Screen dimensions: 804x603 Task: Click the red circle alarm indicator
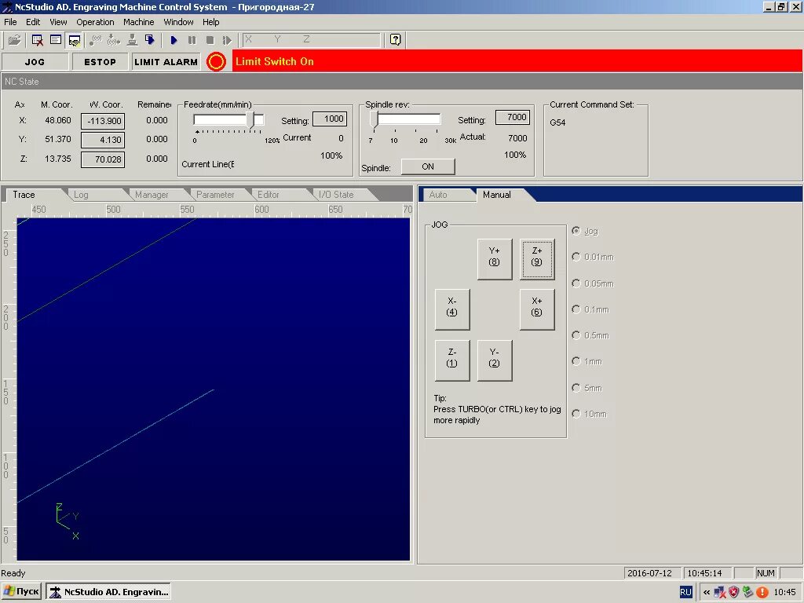coord(216,61)
